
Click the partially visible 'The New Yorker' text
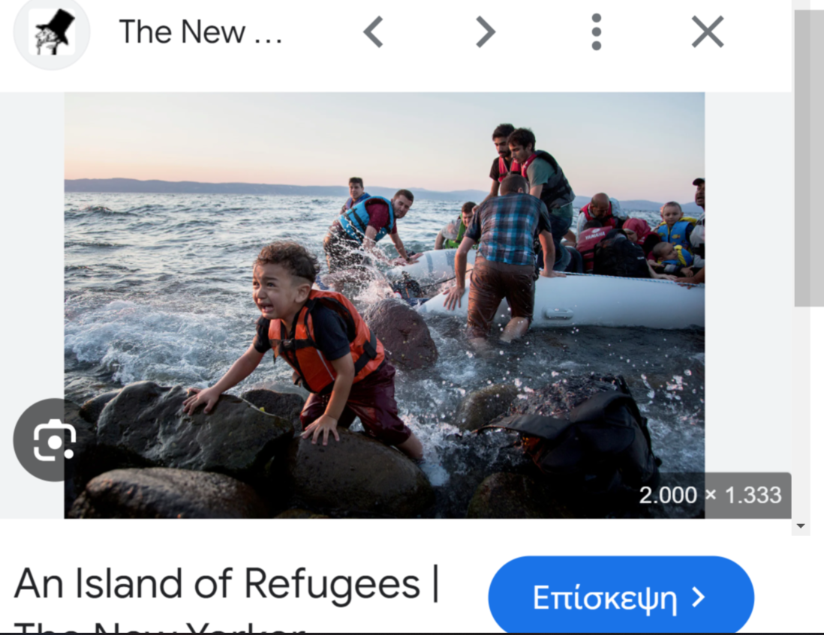coord(159,627)
